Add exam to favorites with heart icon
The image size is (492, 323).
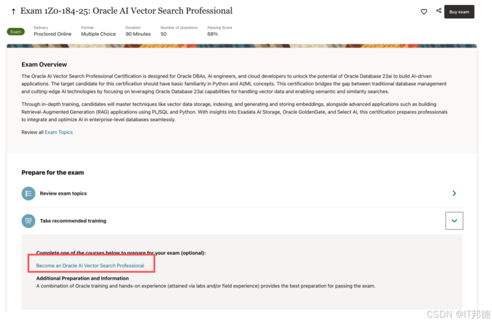coord(424,12)
